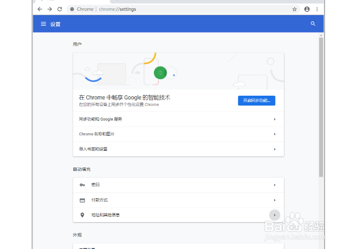Screen dimensions: 345x249
Task: Click the vertical scrollbar thumb
Action: [321, 107]
